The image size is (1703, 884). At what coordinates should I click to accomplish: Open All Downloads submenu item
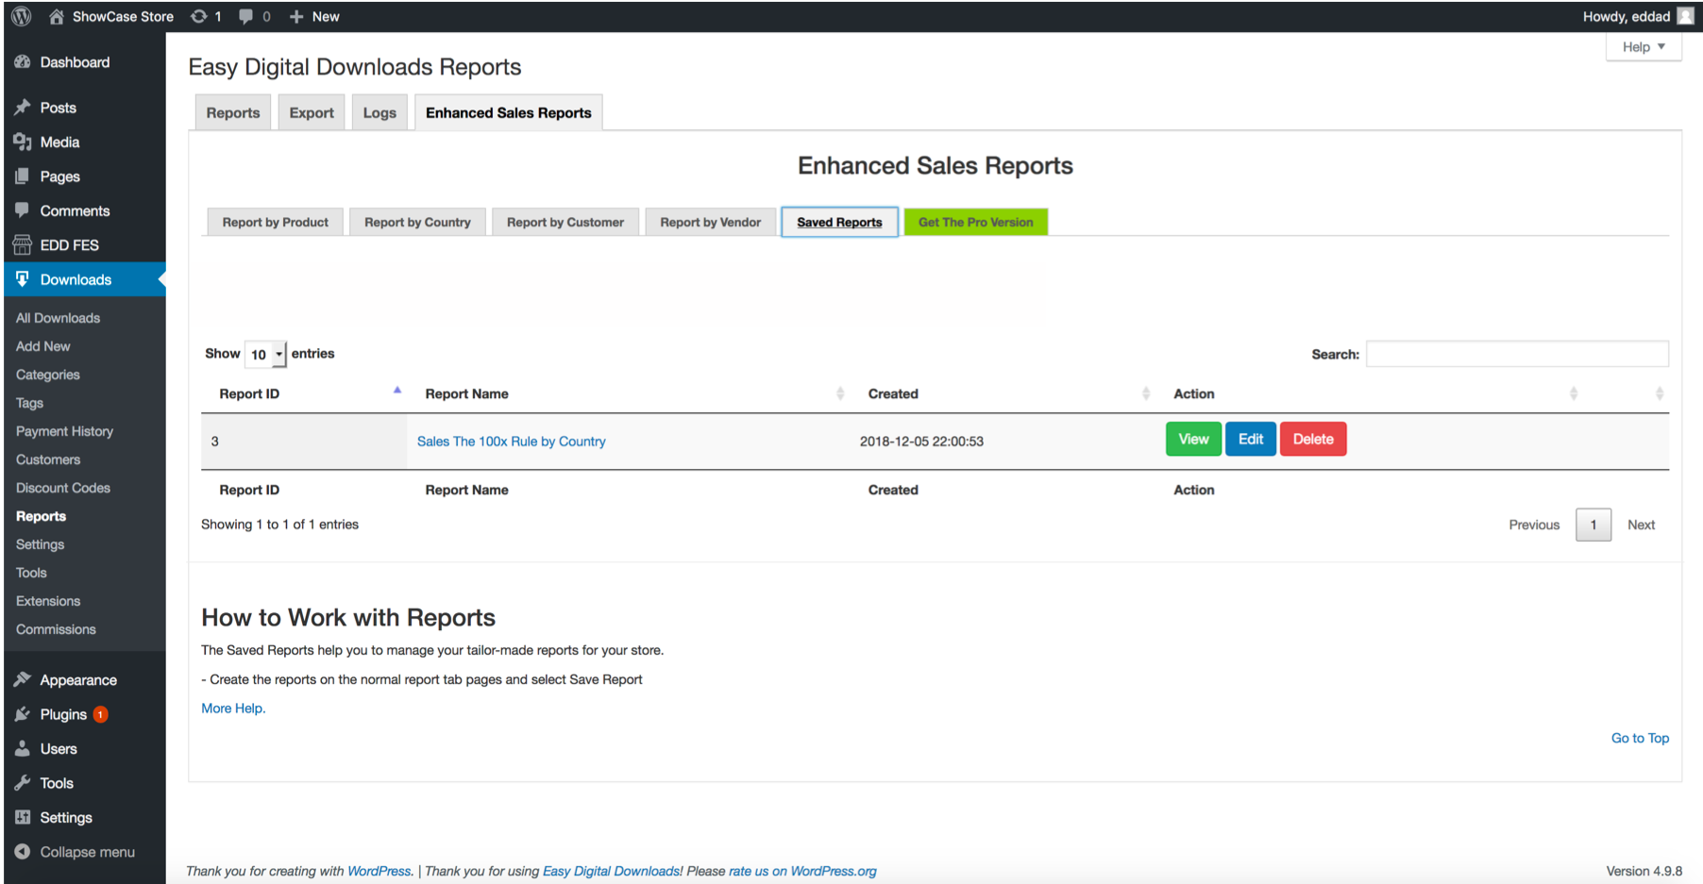point(58,318)
